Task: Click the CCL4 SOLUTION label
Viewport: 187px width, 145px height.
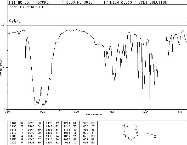Action: (153, 2)
